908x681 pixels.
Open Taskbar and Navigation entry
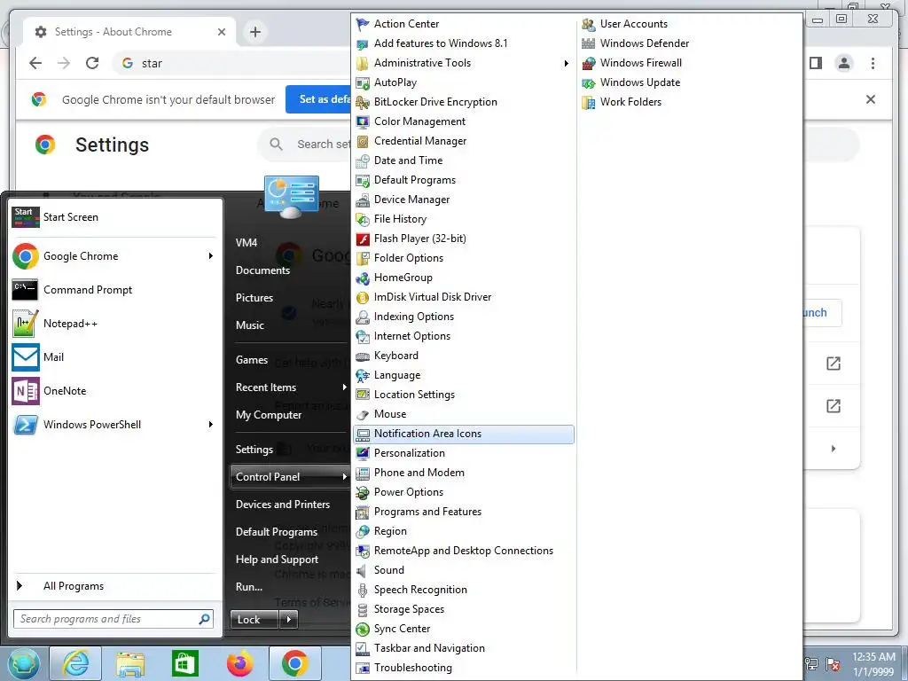[464, 648]
